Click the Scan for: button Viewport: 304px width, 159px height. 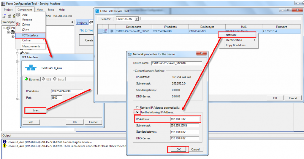point(106,19)
